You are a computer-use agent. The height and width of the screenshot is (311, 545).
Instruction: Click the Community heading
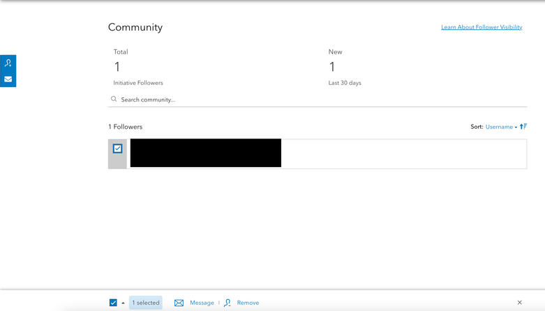coord(135,27)
